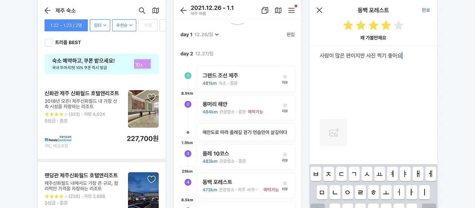Tap the ㅇ key on keyboard
Viewport: 475px width, 208px height.
click(x=347, y=192)
